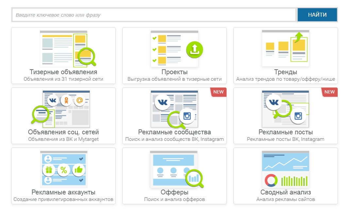The width and height of the screenshot is (353, 216).
Task: Click the percent icon in Рекламные аккаунты
Action: (x=64, y=170)
